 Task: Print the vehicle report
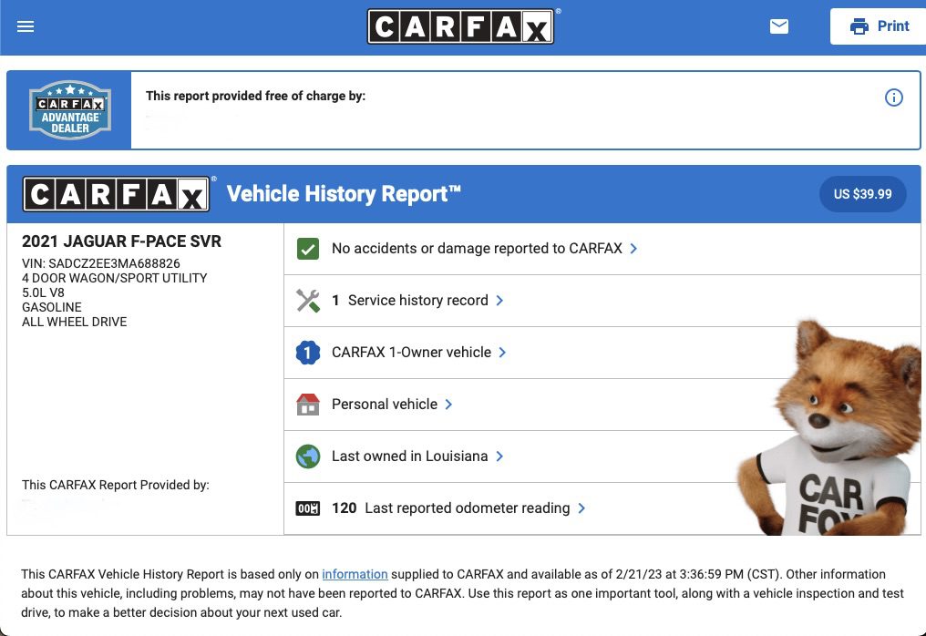pos(879,26)
